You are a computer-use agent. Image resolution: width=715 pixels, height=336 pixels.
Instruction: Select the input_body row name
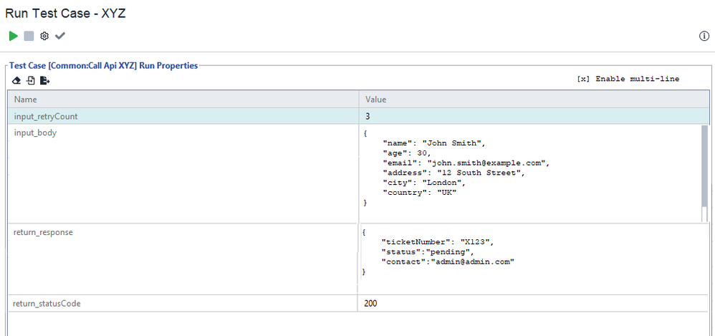[35, 133]
